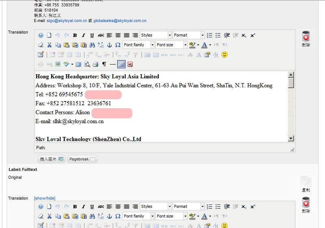The width and height of the screenshot is (325, 228).
Task: Click the show/hide link
Action: click(45, 198)
